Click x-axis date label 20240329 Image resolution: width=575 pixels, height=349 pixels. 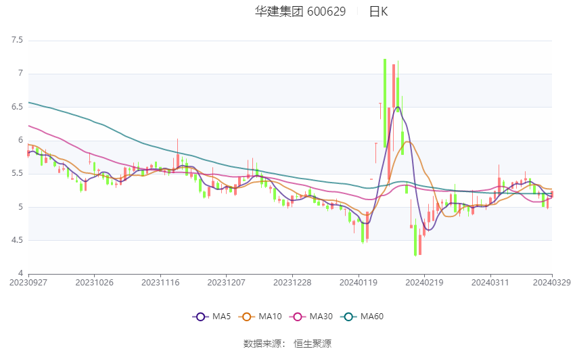(x=552, y=283)
